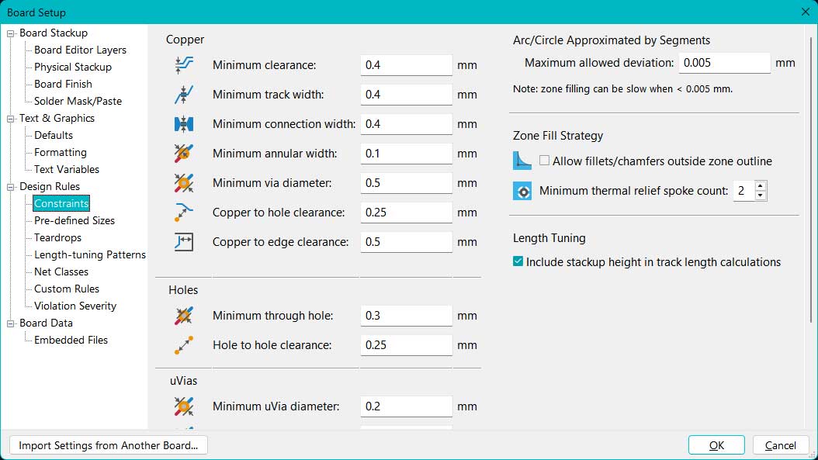Screen dimensions: 818x460
Task: Click the Copper to edge clearance icon
Action: pyautogui.click(x=184, y=242)
